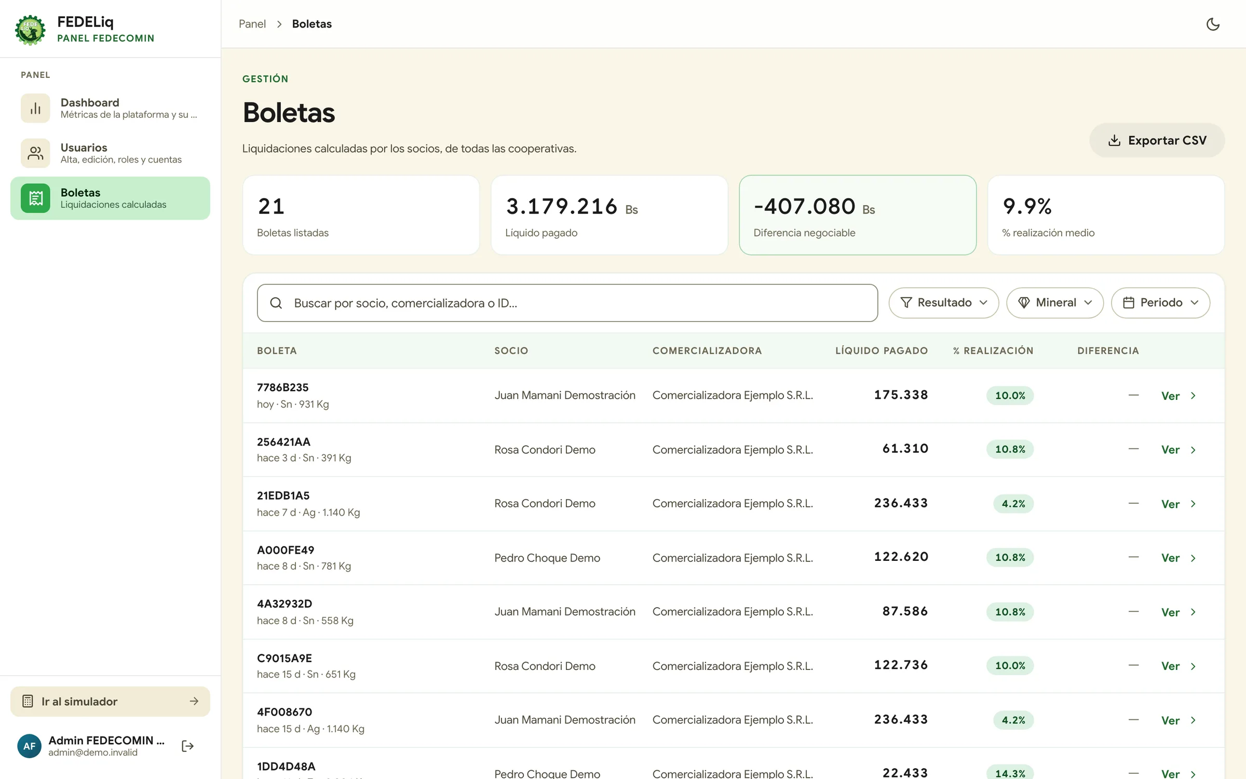Click amount 175.338 in first row
Screen dimensions: 1246x779
pyautogui.click(x=901, y=395)
